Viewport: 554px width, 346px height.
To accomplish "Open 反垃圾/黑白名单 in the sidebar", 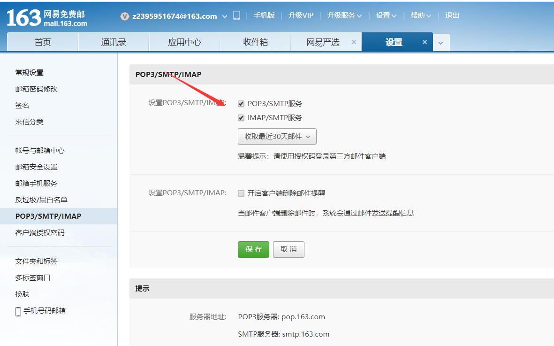I will tap(41, 200).
